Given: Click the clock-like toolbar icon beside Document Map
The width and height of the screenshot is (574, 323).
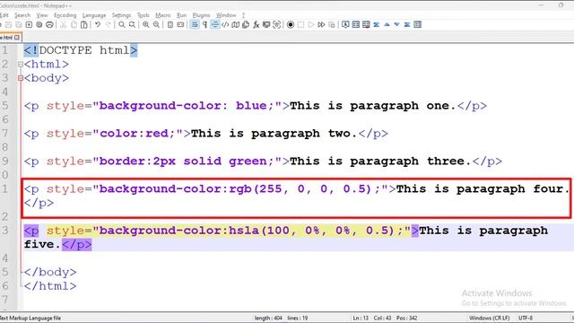Looking at the screenshot, I should 246,24.
